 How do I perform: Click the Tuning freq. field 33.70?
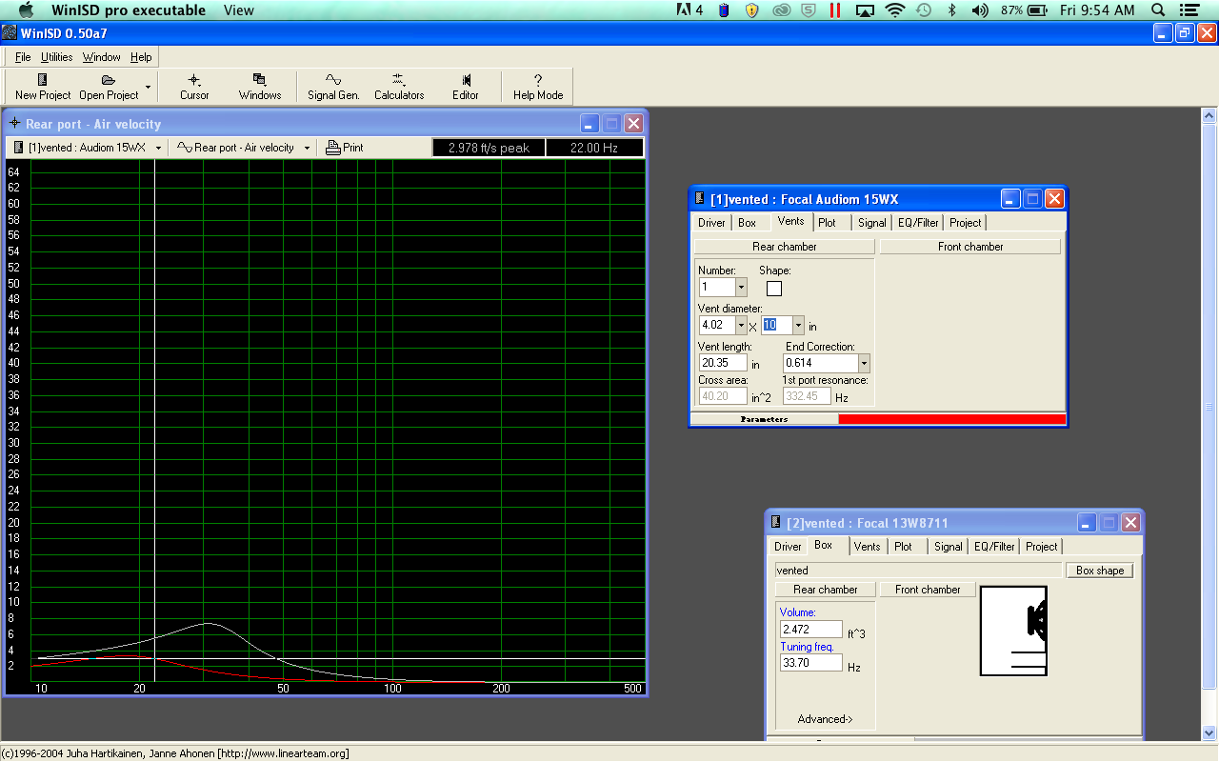coord(810,662)
